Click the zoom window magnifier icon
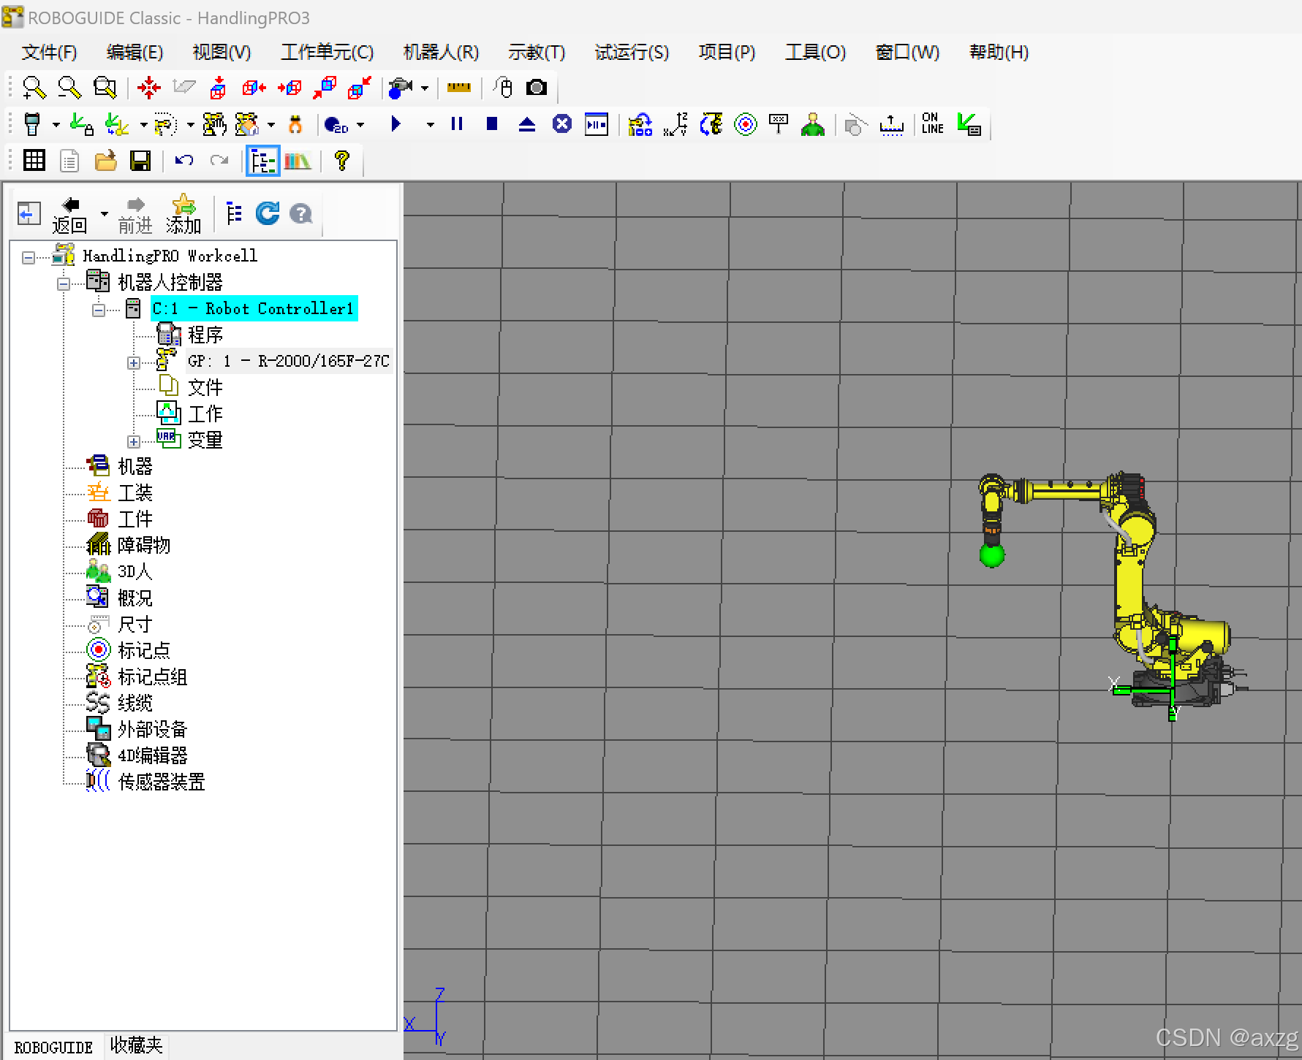The height and width of the screenshot is (1060, 1302). (x=105, y=88)
